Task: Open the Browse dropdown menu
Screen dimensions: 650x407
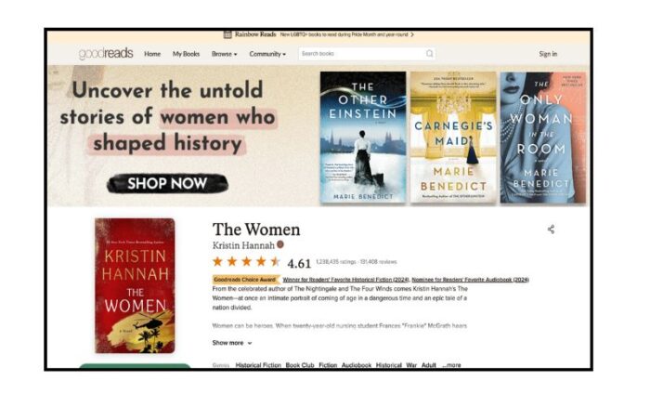Action: coord(225,54)
